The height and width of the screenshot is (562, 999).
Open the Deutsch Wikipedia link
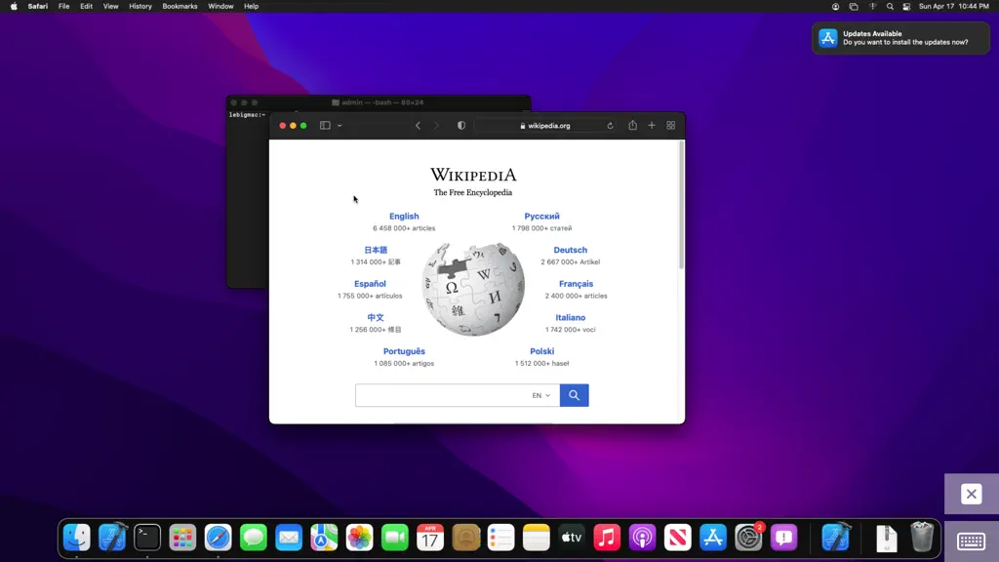point(570,250)
